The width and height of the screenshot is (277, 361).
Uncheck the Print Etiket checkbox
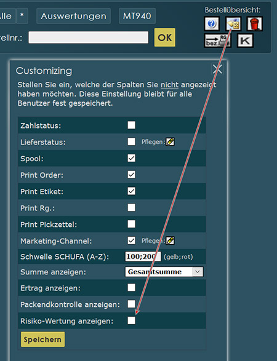click(131, 191)
